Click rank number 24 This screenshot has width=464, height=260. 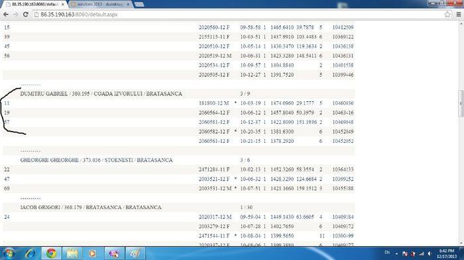pos(7,216)
